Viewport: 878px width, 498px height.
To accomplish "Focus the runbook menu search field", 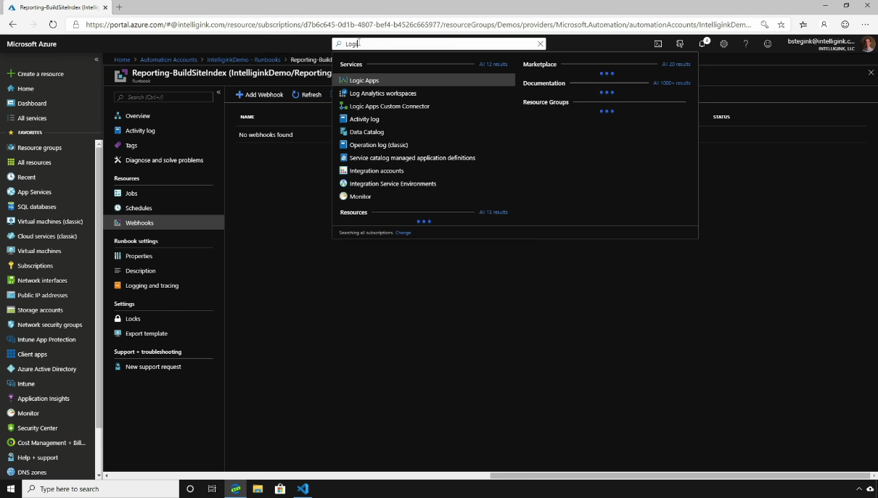I will click(x=163, y=97).
